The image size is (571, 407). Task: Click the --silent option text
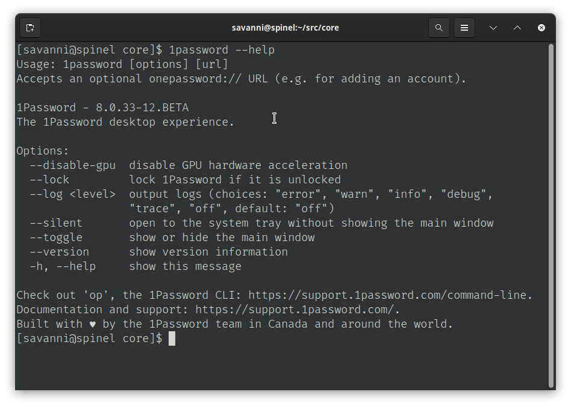[x=56, y=223]
